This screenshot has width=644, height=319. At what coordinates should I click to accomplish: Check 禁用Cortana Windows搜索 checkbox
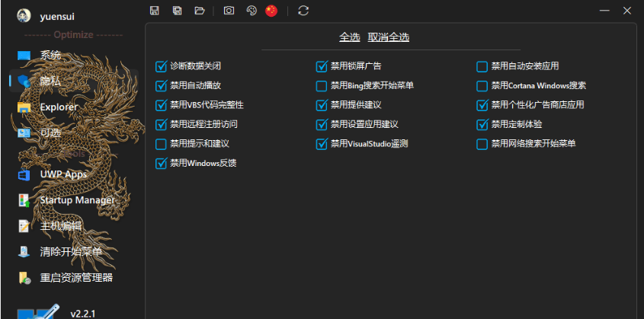(x=482, y=86)
